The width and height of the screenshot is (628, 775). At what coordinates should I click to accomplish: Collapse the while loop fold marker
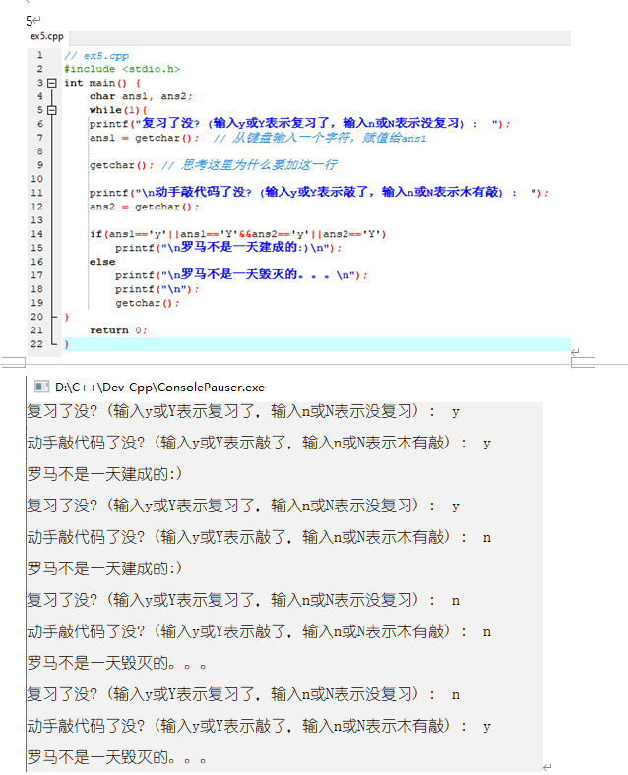click(52, 110)
